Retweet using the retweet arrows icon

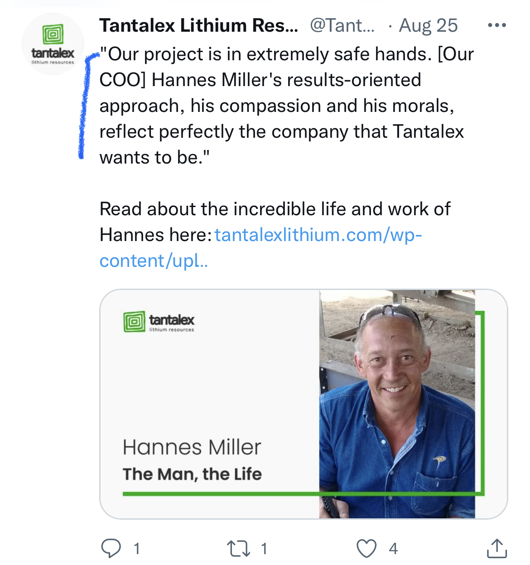pyautogui.click(x=238, y=548)
